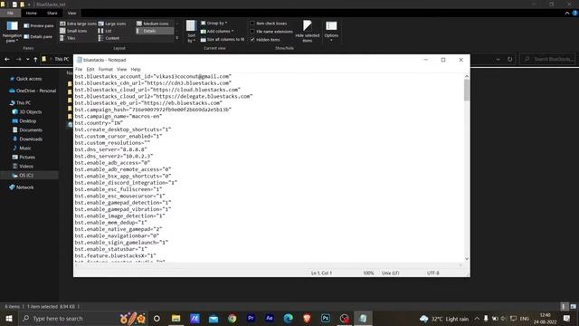The image size is (579, 326).
Task: Open Adobe Photoshop from taskbar
Action: tap(326, 318)
